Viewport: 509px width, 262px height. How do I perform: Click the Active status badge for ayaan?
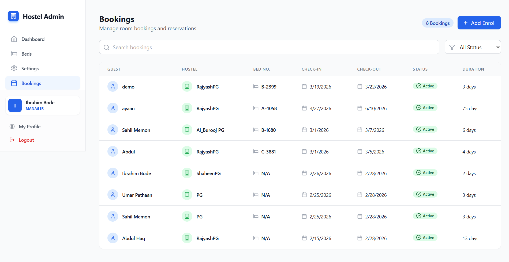pyautogui.click(x=425, y=108)
